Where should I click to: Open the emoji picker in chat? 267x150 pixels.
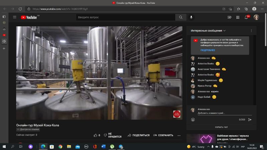tap(193, 119)
